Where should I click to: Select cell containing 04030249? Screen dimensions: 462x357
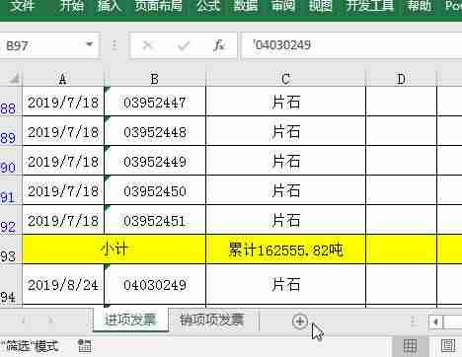pyautogui.click(x=155, y=285)
